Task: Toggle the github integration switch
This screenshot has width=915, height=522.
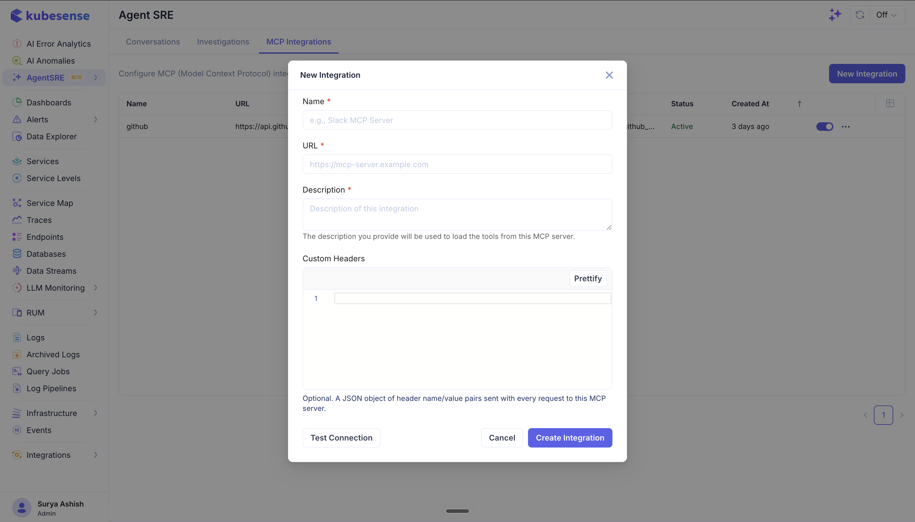Action: pyautogui.click(x=824, y=127)
